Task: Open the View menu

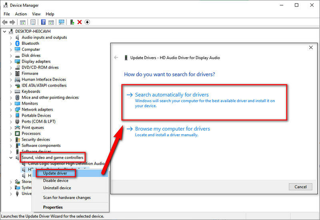Action: click(x=36, y=14)
